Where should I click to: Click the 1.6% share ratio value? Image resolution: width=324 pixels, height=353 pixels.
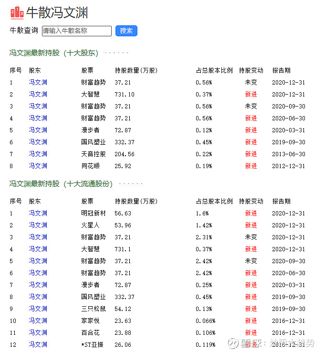(202, 214)
